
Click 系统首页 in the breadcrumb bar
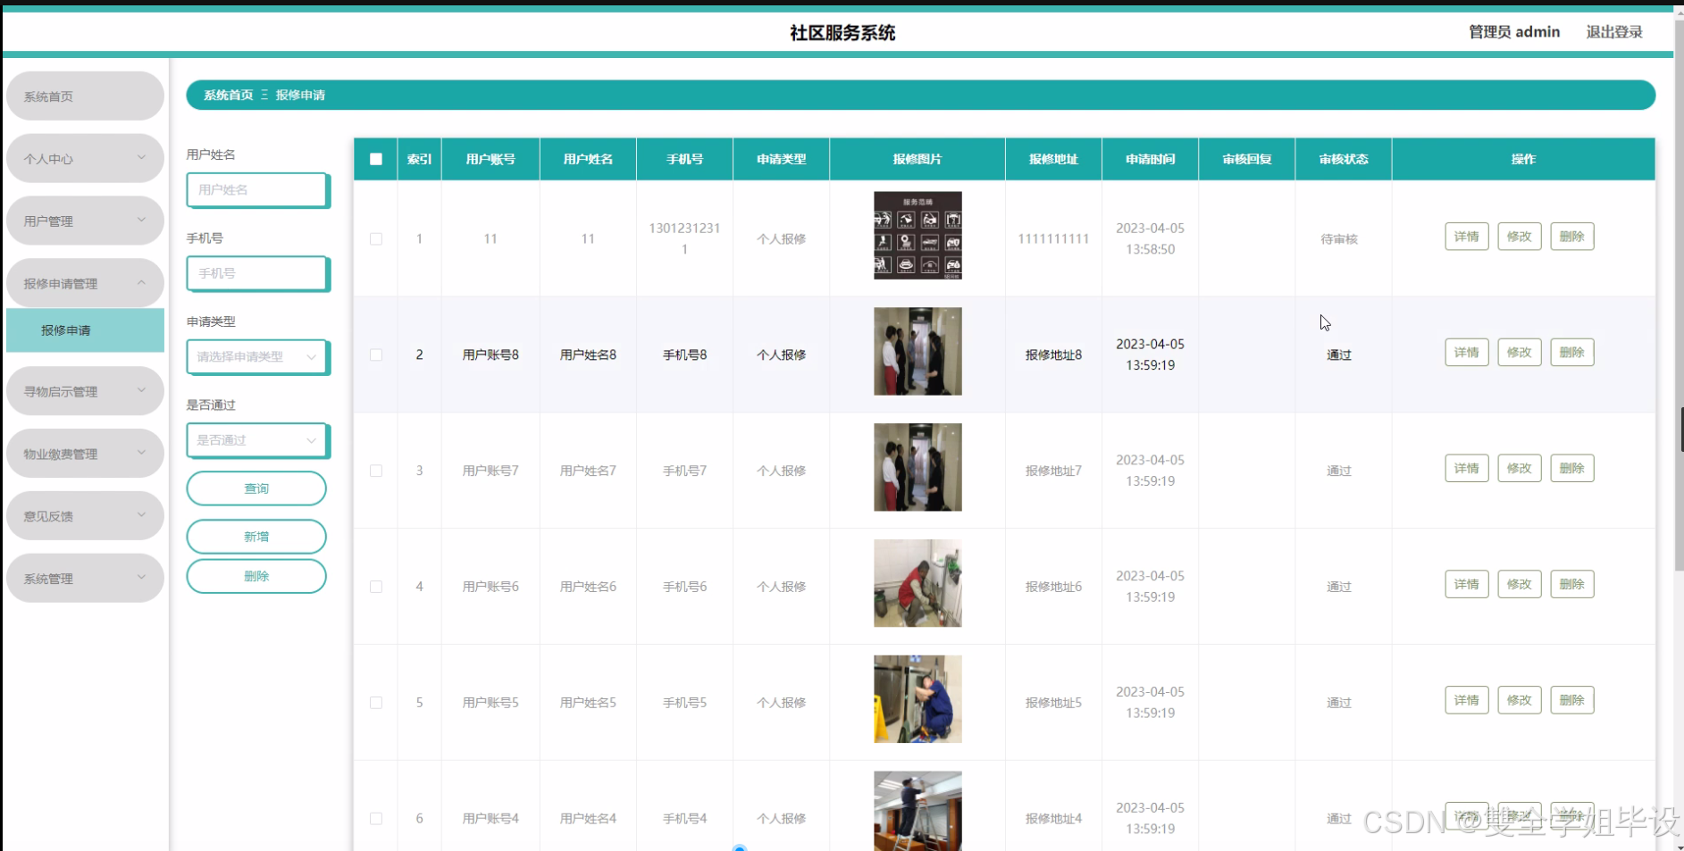[x=226, y=94]
